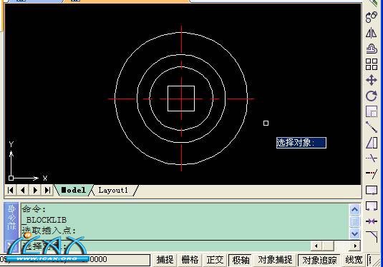The height and width of the screenshot is (267, 383).
Task: Select the Move tool with four arrows
Action: 372,80
